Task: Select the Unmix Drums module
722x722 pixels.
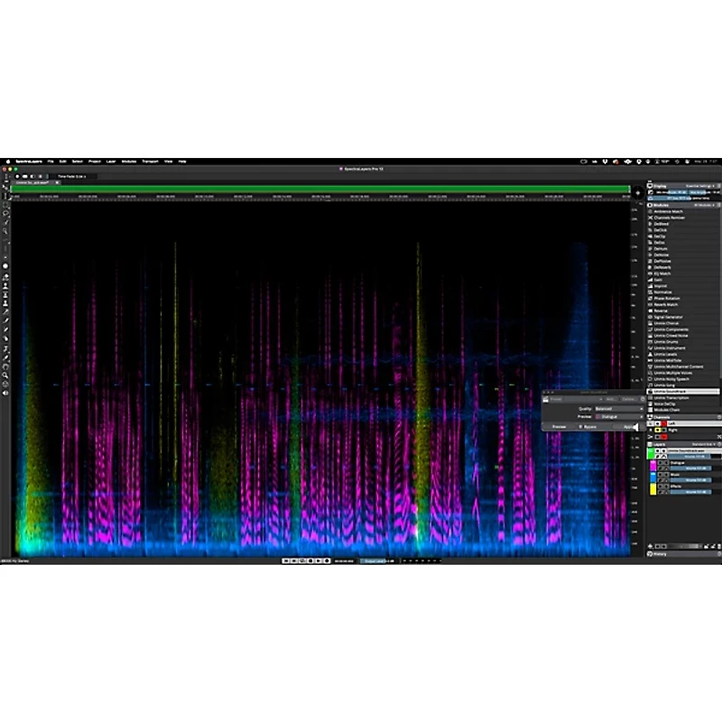Action: coord(679,340)
